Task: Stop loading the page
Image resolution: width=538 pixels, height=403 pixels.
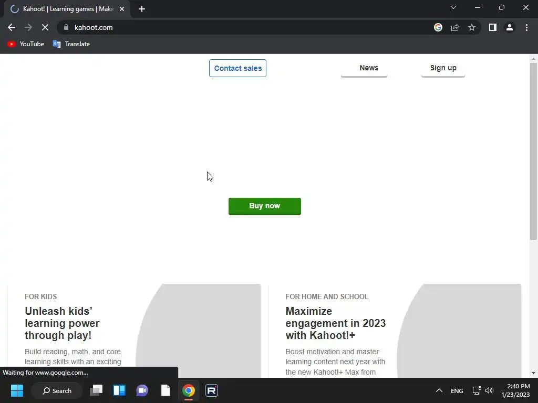Action: tap(45, 27)
